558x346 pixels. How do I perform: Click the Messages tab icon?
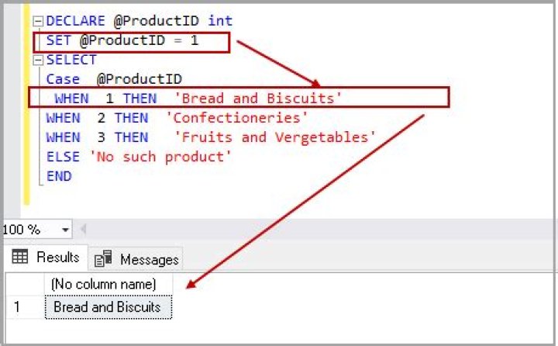tap(103, 258)
